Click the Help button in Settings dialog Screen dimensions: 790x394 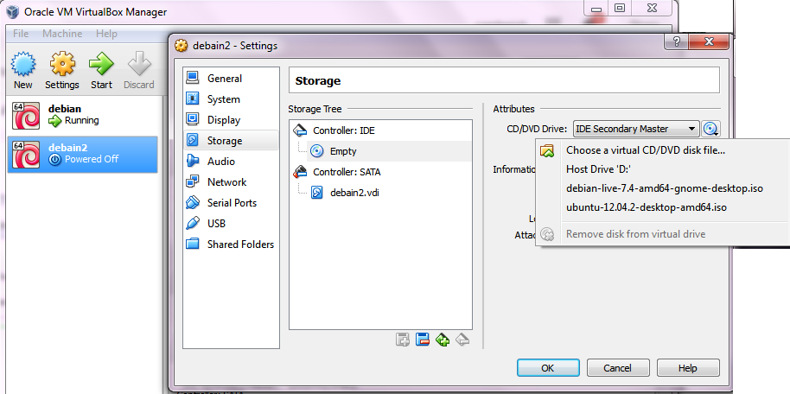click(x=688, y=368)
